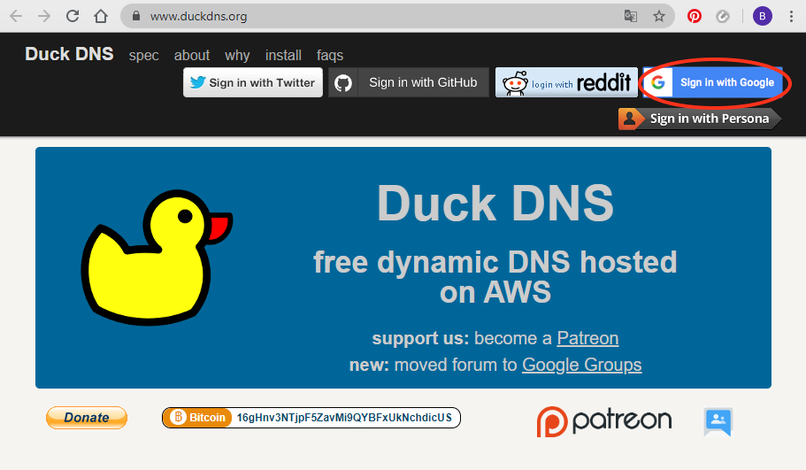
Task: Open the Patreon logo at page bottom
Action: 604,421
